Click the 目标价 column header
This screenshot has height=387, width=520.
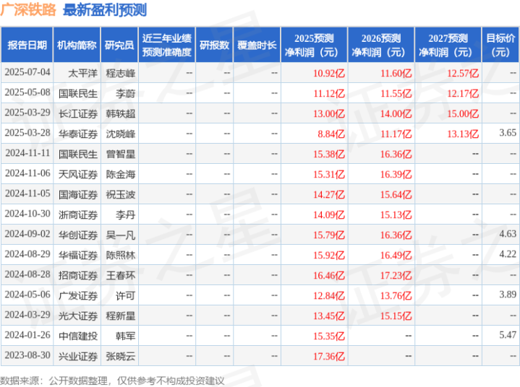(x=500, y=45)
